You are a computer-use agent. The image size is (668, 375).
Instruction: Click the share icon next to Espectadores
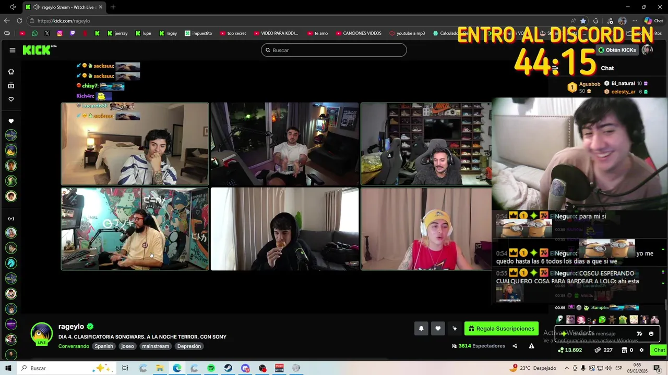coord(515,346)
